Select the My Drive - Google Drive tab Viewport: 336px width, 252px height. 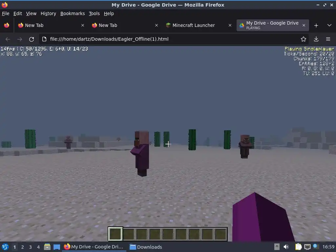[273, 25]
